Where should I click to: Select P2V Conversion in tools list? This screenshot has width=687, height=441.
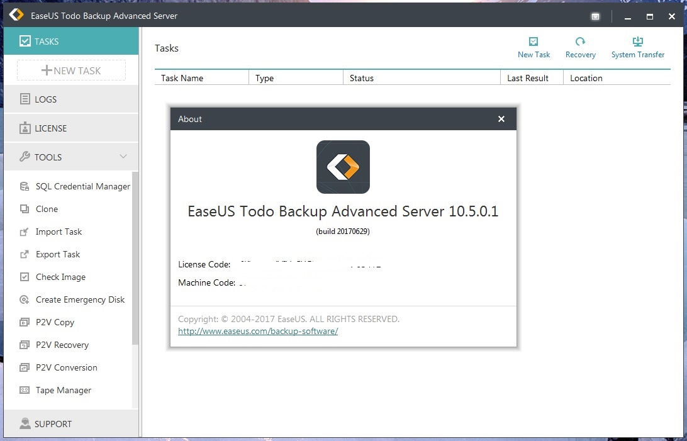(x=67, y=367)
